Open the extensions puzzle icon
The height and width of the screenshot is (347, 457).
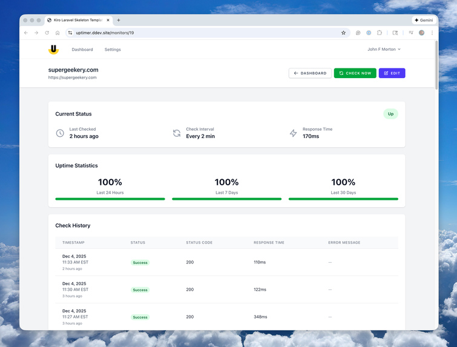coord(379,33)
